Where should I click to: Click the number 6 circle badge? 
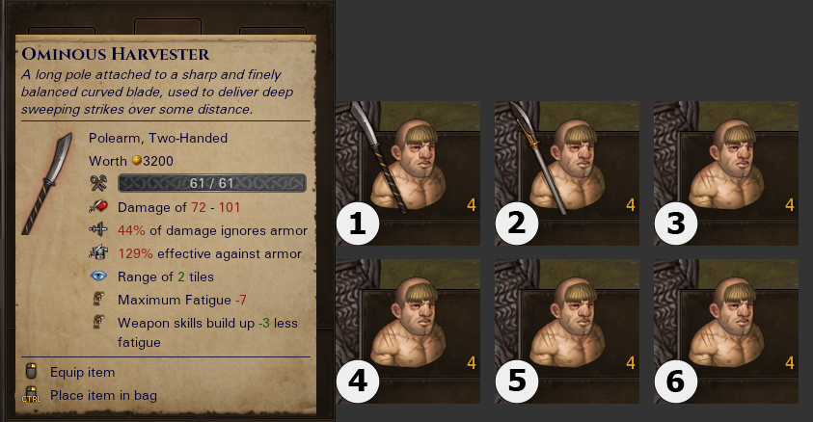676,382
